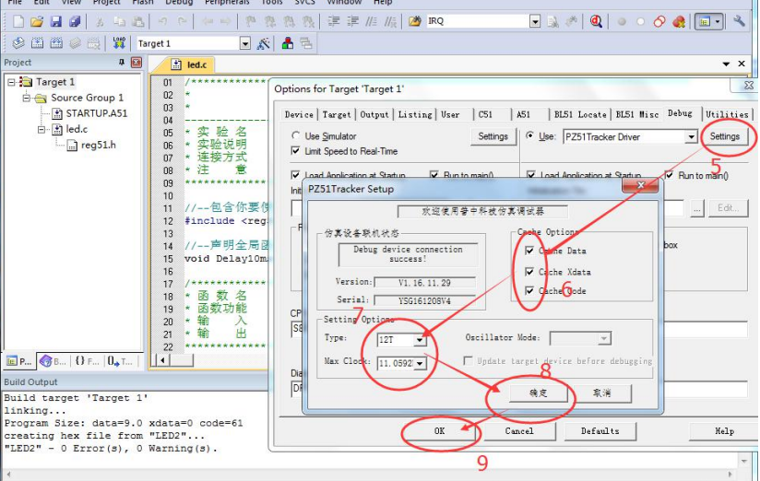Viewport: 760px width, 481px height.
Task: Open Configuration via the wrench icon
Action: click(x=739, y=21)
